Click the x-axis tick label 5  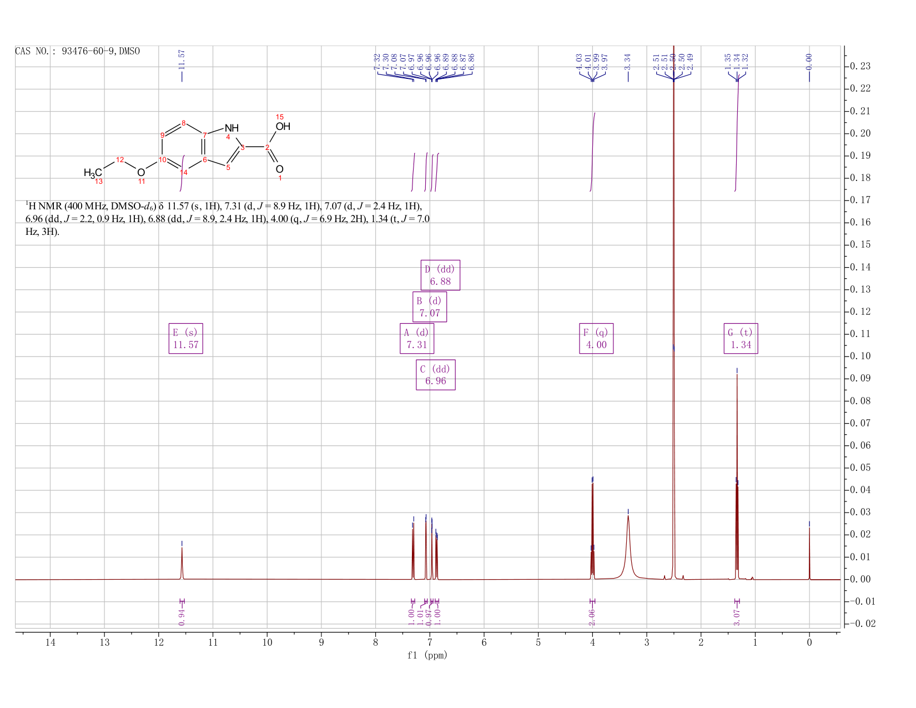(x=538, y=642)
